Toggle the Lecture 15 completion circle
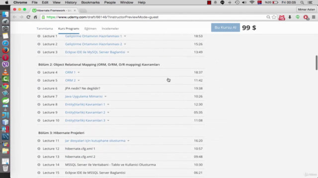 click(39, 173)
